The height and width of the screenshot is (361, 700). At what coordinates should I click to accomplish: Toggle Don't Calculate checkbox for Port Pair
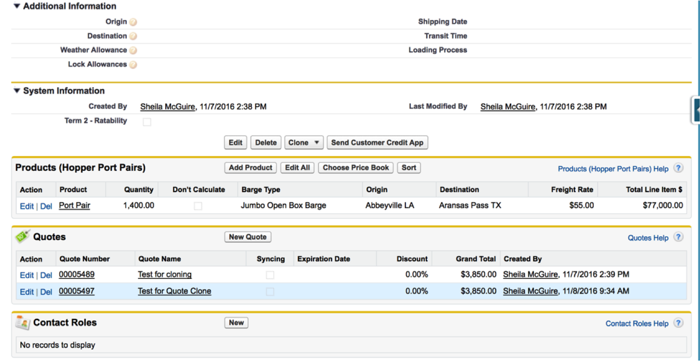click(198, 206)
